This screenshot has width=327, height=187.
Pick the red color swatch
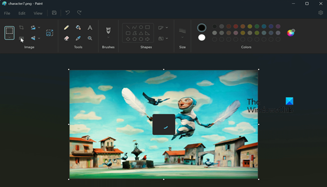[x=235, y=26]
